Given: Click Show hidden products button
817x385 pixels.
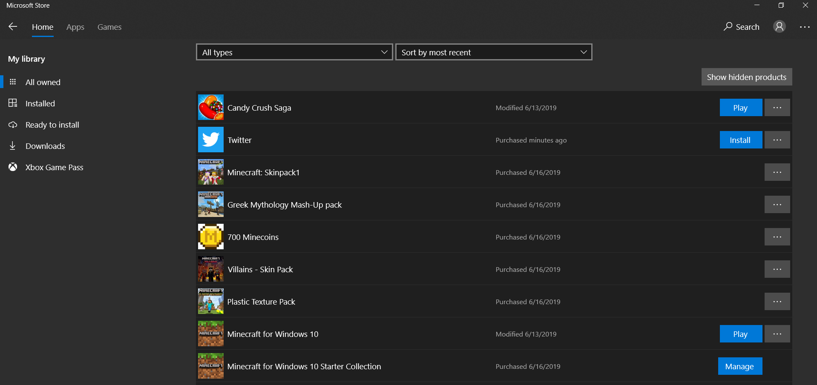Looking at the screenshot, I should [747, 77].
